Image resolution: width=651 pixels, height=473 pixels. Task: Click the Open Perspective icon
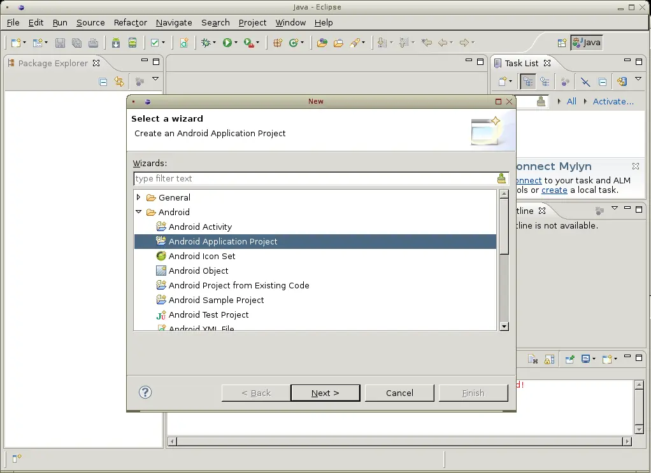pyautogui.click(x=562, y=43)
